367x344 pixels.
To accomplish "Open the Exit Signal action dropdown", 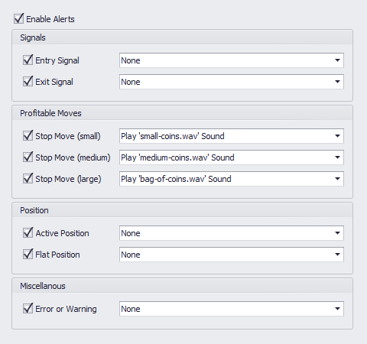I will (x=232, y=82).
